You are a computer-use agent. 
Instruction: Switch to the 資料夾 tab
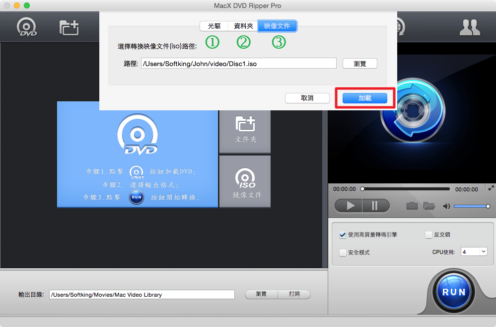coord(243,26)
